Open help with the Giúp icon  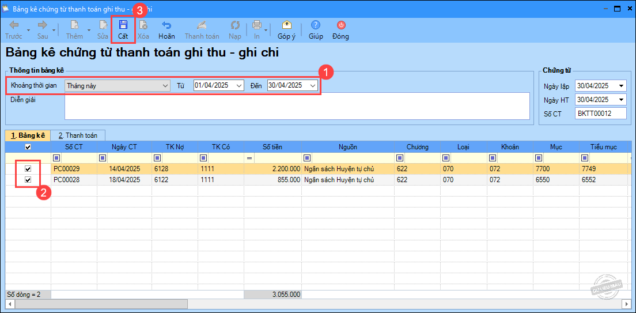point(316,25)
